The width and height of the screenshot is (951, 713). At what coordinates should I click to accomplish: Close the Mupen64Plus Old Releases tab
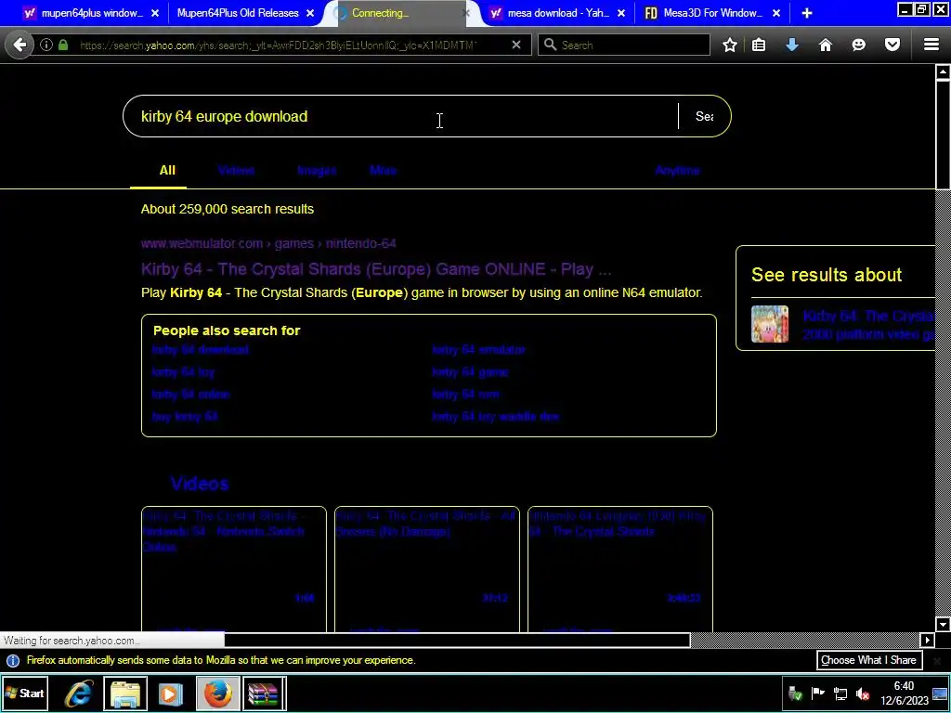310,13
